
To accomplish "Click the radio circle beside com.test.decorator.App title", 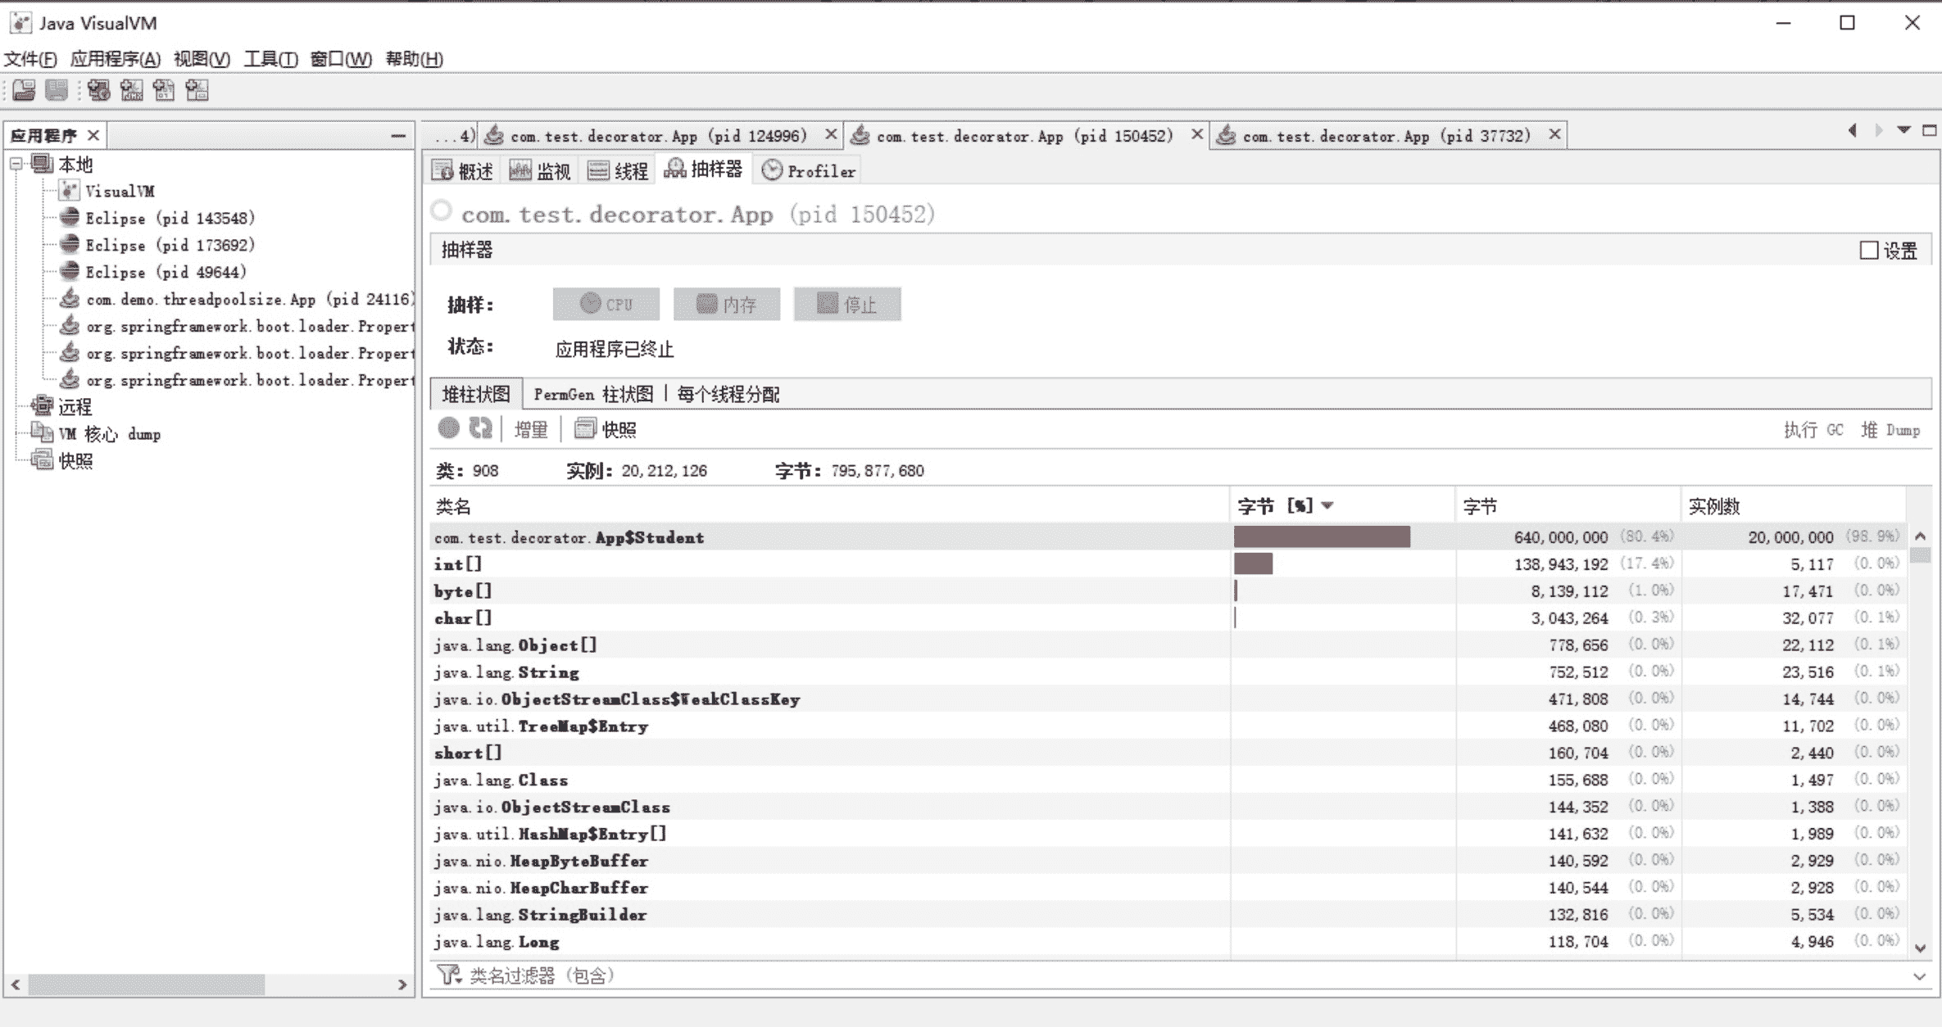I will pyautogui.click(x=442, y=211).
